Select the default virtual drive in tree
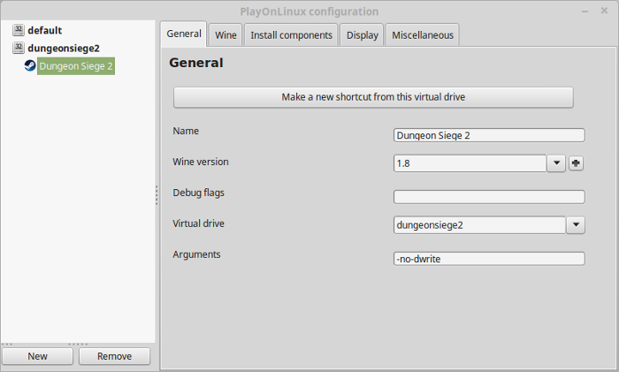 (44, 30)
